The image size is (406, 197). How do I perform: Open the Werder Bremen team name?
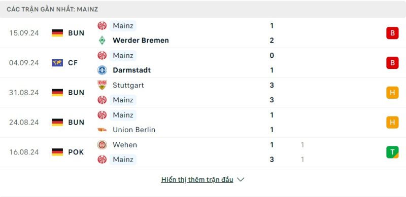coord(141,41)
